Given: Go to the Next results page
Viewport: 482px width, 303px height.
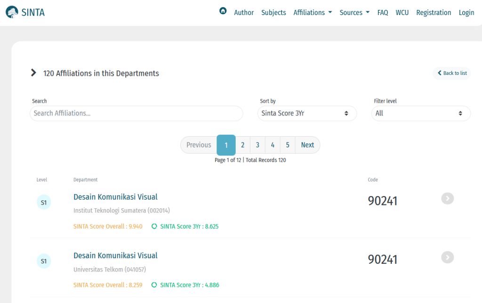Looking at the screenshot, I should pos(307,145).
